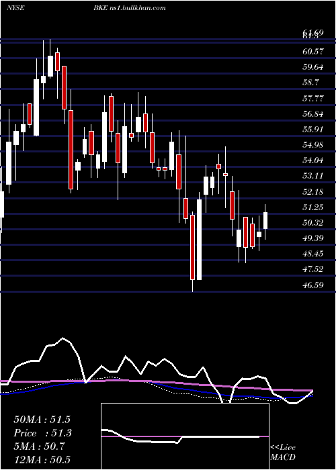Click the 12MA : 50.5 readout

(x=42, y=459)
